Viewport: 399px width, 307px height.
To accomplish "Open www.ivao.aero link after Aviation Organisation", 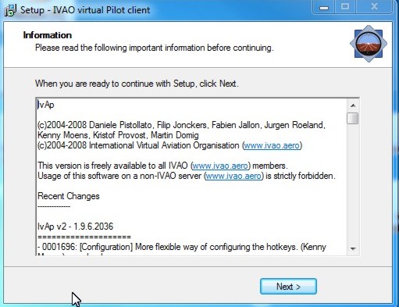I will [272, 145].
